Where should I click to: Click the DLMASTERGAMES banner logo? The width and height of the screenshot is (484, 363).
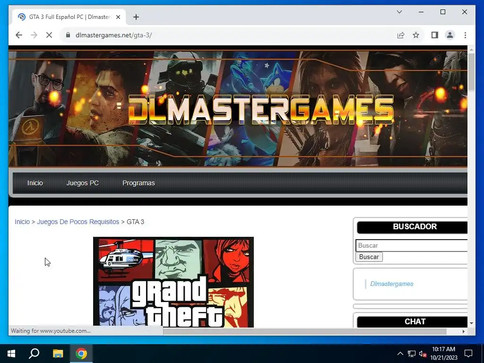(x=261, y=110)
